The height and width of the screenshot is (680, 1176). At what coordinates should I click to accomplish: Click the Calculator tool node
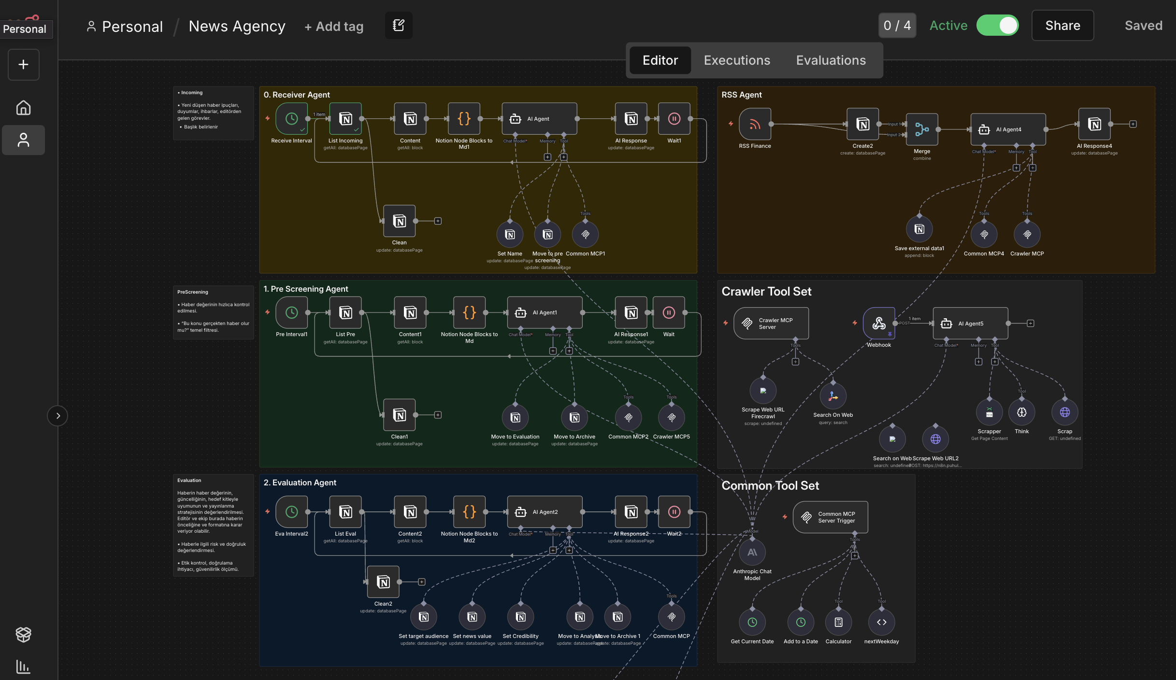(838, 623)
